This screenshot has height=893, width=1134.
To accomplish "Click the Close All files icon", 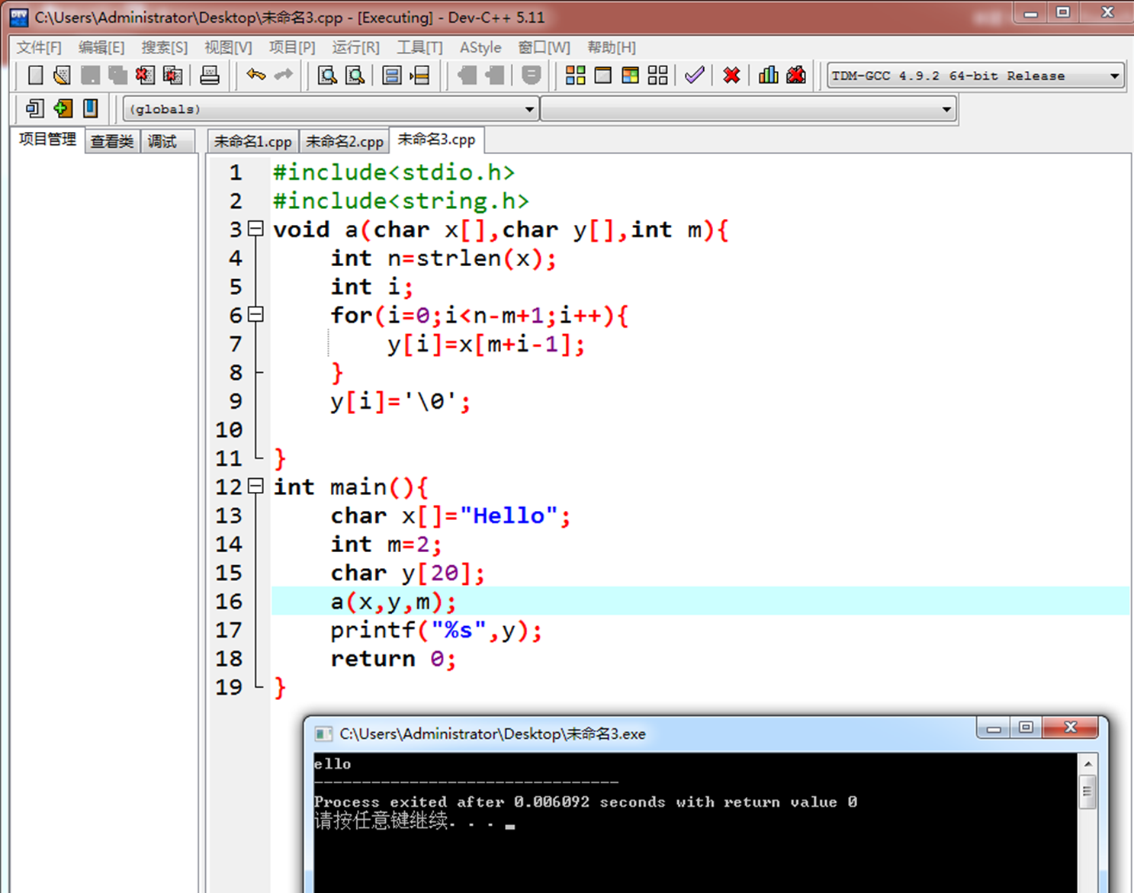I will tap(173, 75).
